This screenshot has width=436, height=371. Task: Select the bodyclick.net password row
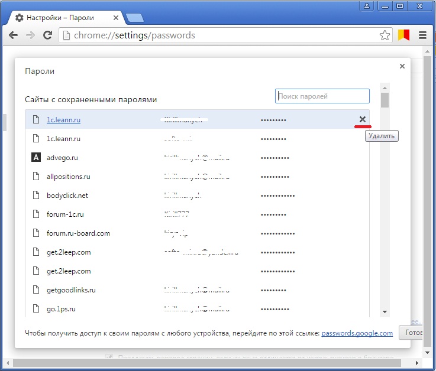pos(196,196)
